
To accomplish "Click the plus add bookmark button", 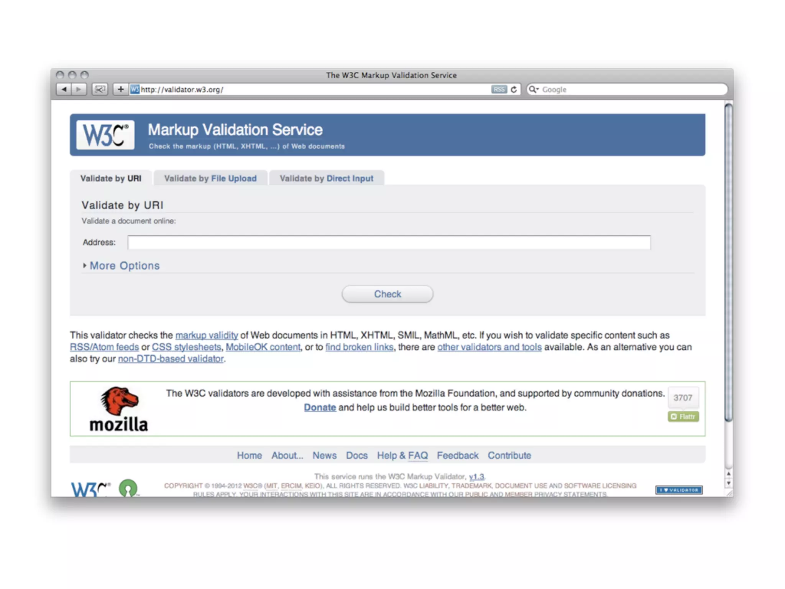I will (x=120, y=89).
